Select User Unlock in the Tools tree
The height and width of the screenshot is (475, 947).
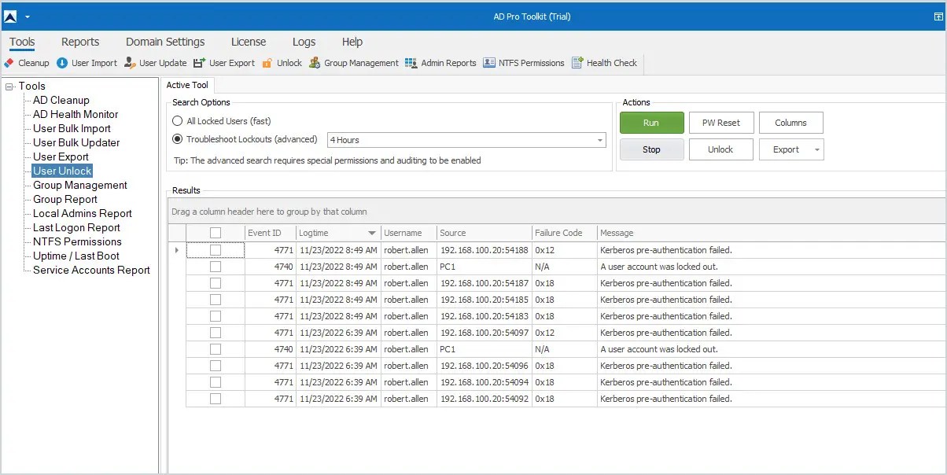[61, 171]
